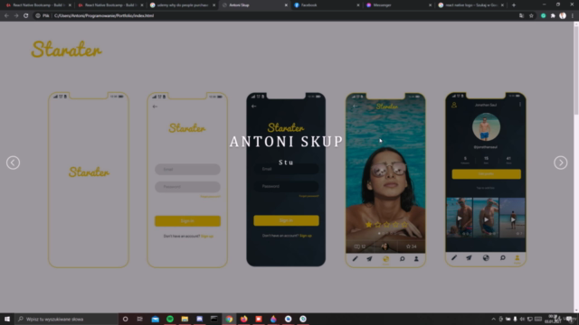Open Spotify from the taskbar
The width and height of the screenshot is (579, 325).
[x=170, y=319]
